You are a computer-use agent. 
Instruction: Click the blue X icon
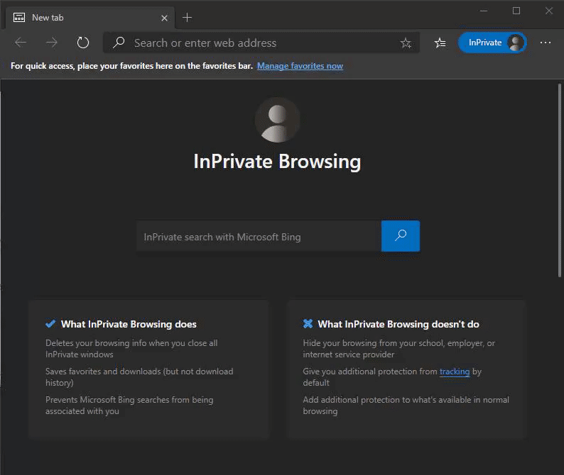[x=308, y=324]
